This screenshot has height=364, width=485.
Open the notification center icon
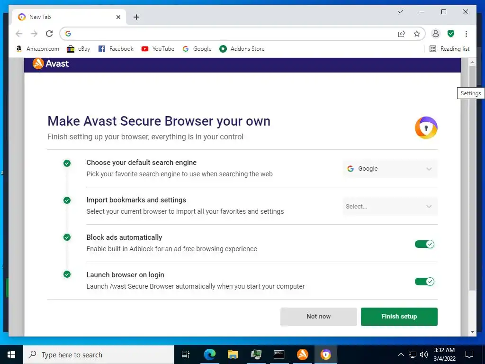pyautogui.click(x=469, y=355)
